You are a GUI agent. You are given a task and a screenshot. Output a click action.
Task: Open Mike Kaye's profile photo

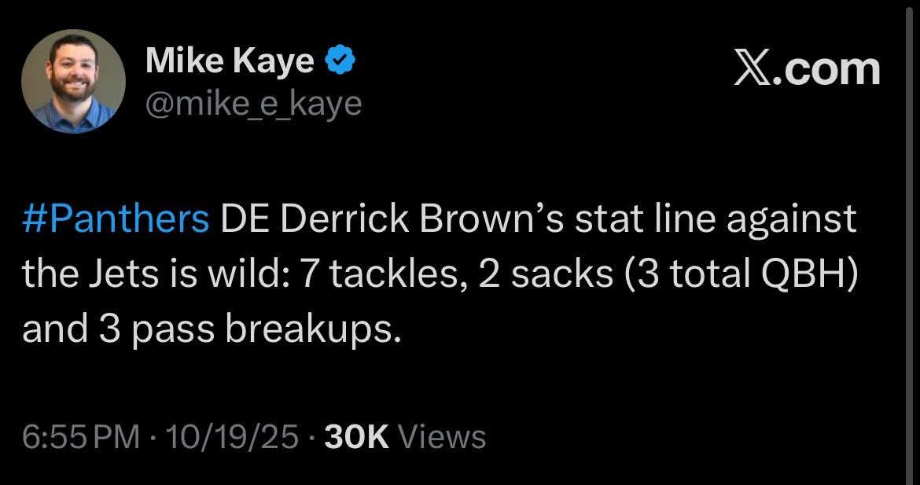pos(73,81)
